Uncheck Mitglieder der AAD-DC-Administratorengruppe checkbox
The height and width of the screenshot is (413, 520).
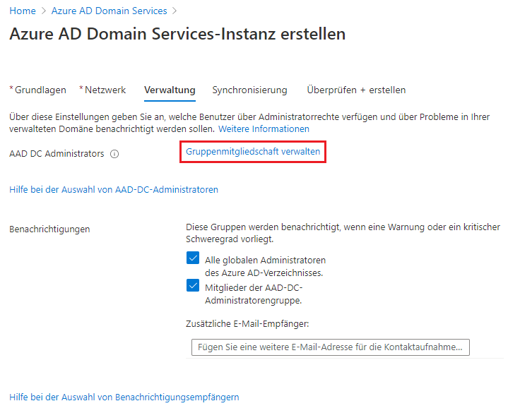point(193,285)
